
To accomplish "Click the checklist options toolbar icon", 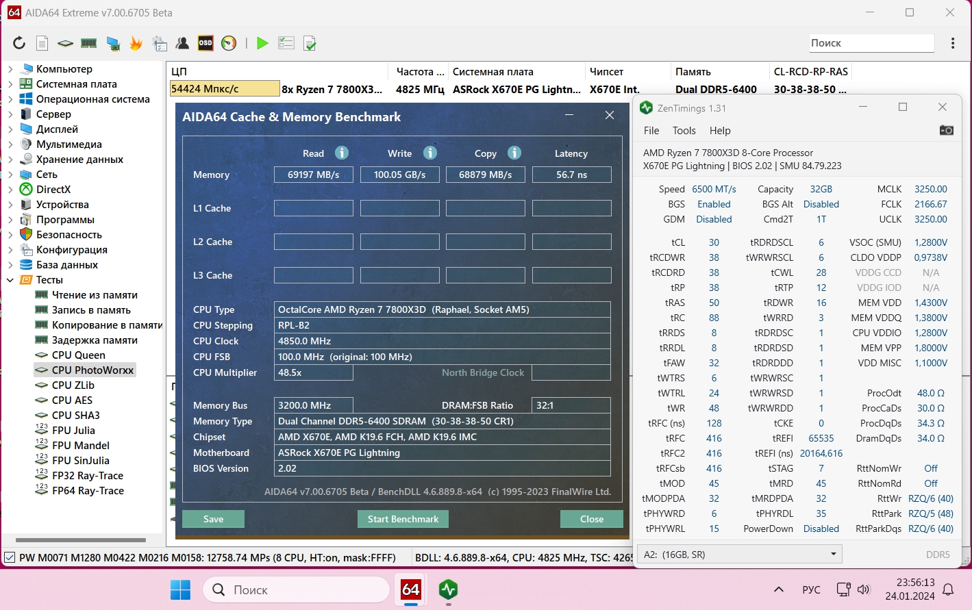I will [x=286, y=43].
